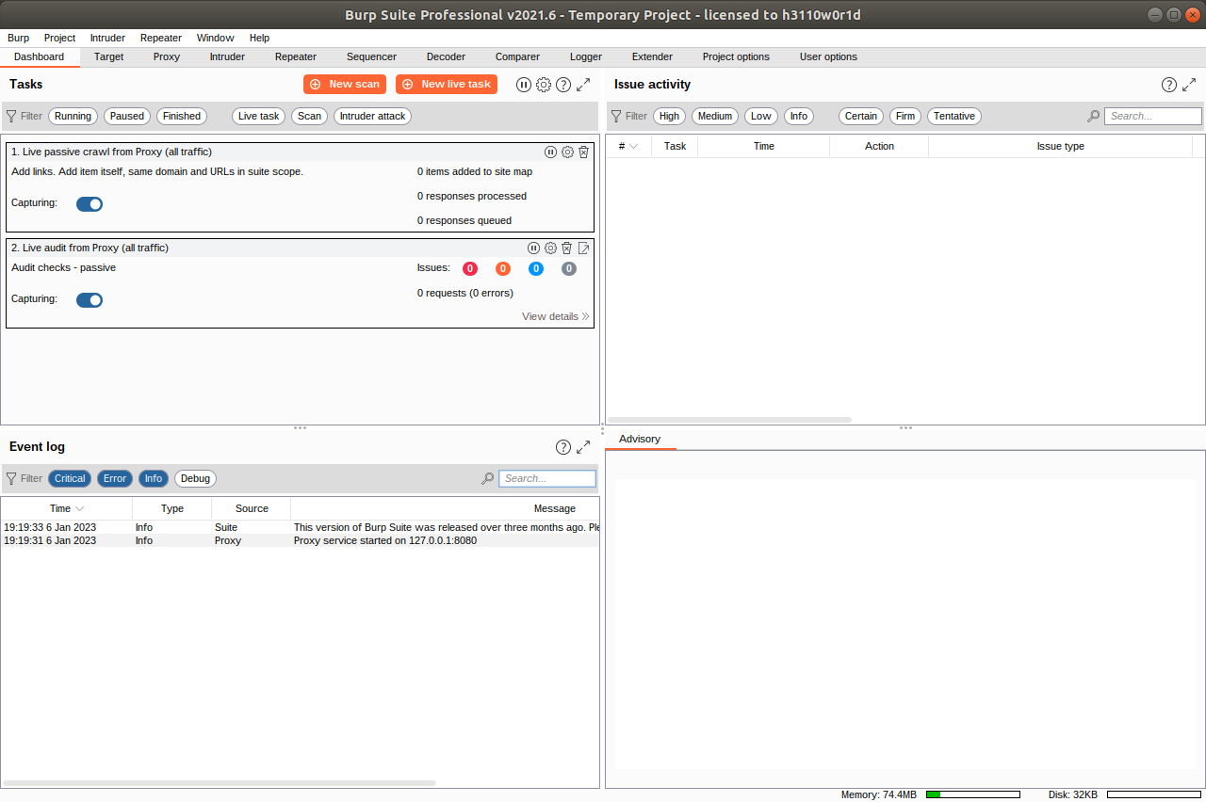Toggle Certain confidence issue filter
The height and width of the screenshot is (802, 1206).
[x=861, y=117]
